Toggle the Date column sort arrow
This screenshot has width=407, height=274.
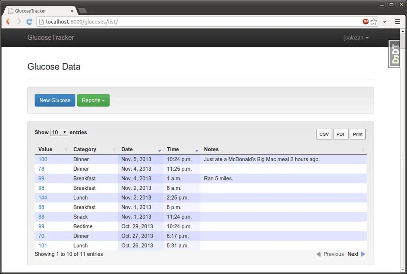[x=159, y=151]
